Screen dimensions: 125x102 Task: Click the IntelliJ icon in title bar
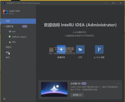(x=4, y=3)
